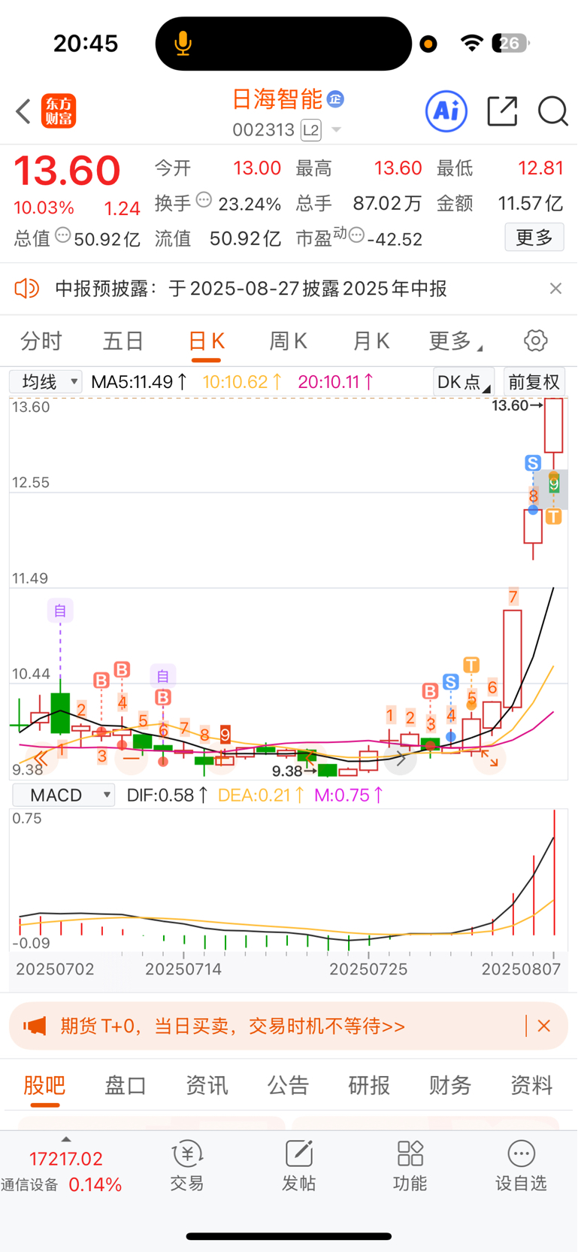The image size is (578, 1252).
Task: Open the 期货T+0 promotion banner
Action: (289, 1026)
